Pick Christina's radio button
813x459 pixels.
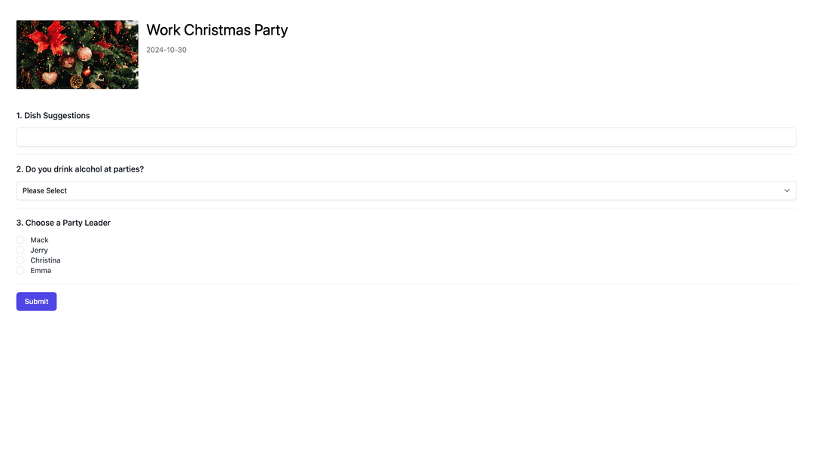pyautogui.click(x=20, y=260)
